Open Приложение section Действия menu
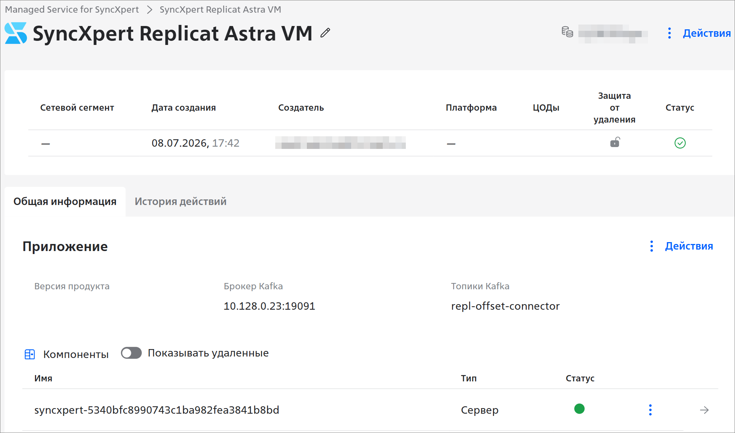The height and width of the screenshot is (433, 735). pyautogui.click(x=681, y=246)
